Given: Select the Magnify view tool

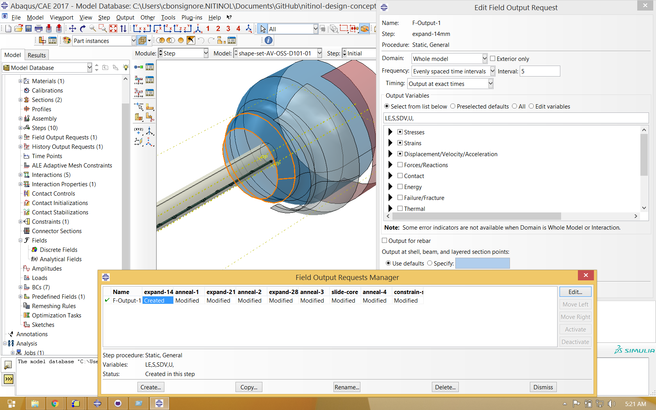Looking at the screenshot, I should coord(93,29).
